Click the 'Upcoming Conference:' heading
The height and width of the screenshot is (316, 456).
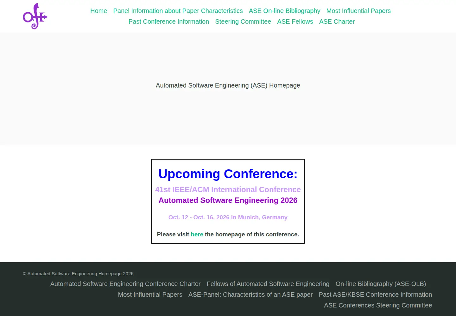coord(228,174)
